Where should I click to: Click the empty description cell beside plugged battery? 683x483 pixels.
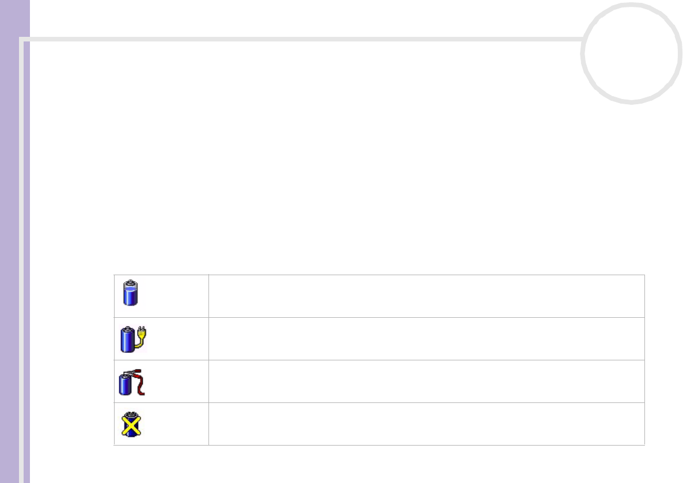[426, 339]
